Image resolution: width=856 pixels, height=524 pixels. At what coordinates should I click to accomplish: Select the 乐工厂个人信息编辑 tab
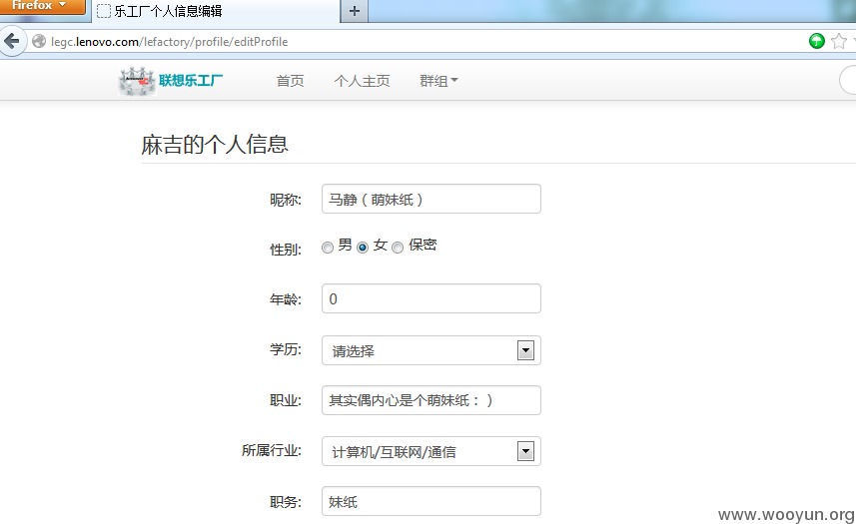216,11
